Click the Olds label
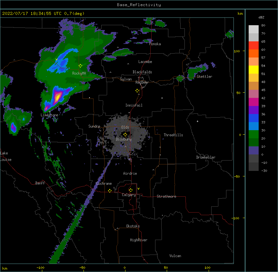 (x=125, y=127)
